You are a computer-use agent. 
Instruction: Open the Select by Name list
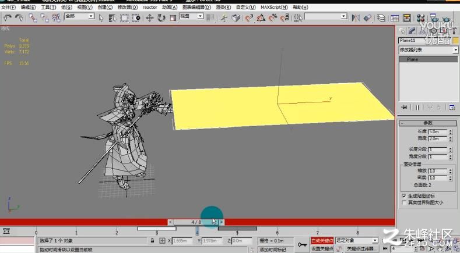[113, 18]
